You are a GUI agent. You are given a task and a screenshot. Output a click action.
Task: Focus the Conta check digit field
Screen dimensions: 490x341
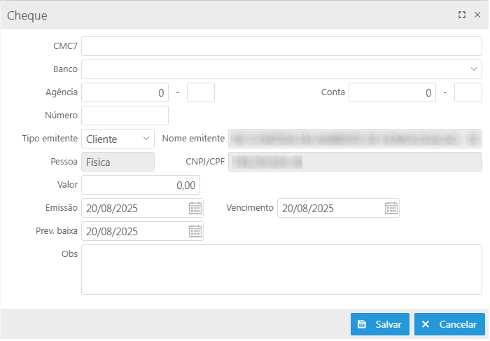pyautogui.click(x=468, y=92)
